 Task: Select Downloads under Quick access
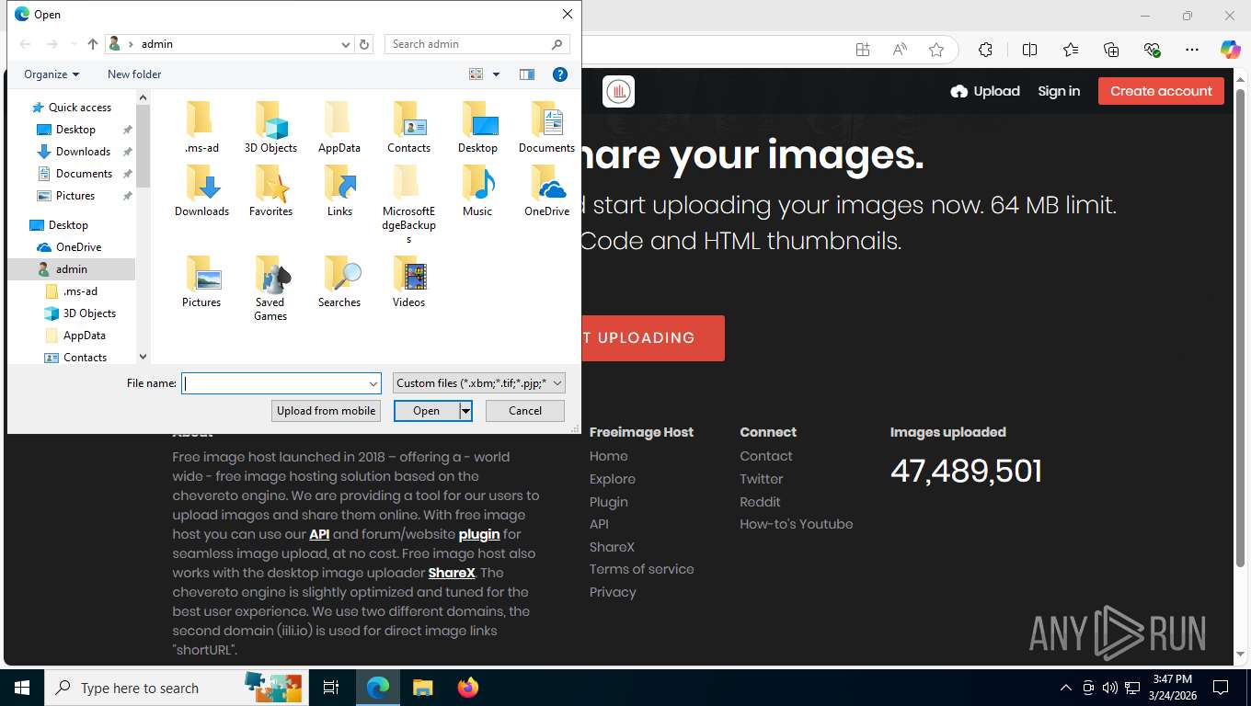pos(83,152)
